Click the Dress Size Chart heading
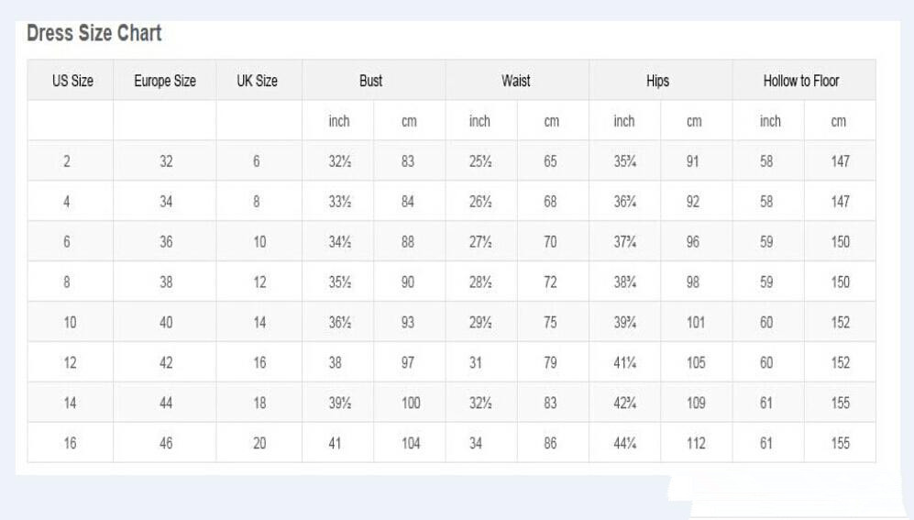Viewport: 914px width, 520px height. tap(94, 34)
